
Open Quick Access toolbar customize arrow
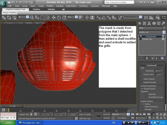click(34, 2)
